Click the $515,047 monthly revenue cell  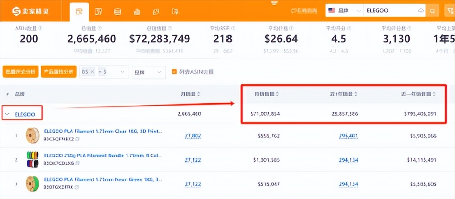point(269,184)
